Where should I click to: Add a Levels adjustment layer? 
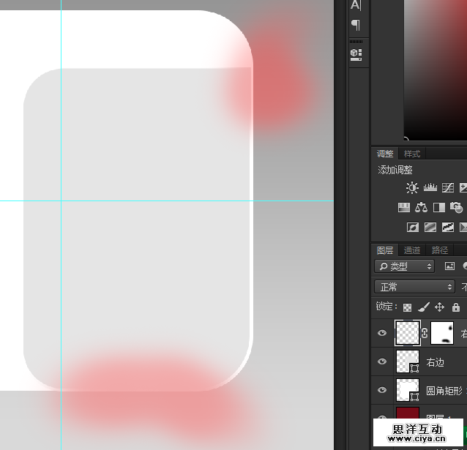click(430, 188)
